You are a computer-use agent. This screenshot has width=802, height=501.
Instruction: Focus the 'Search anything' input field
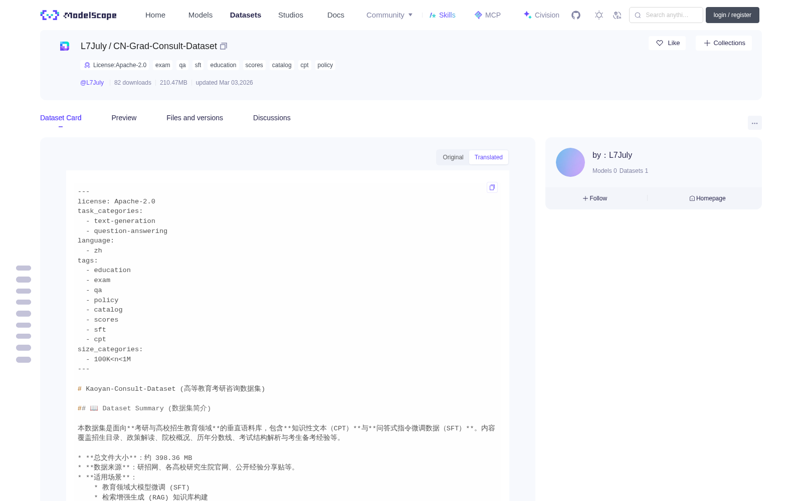point(666,15)
